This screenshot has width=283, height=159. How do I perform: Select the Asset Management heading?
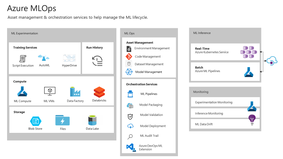tap(140, 42)
